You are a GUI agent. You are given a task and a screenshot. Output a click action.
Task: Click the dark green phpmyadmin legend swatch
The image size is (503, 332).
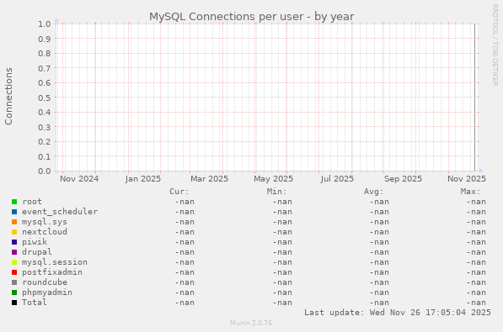(14, 292)
